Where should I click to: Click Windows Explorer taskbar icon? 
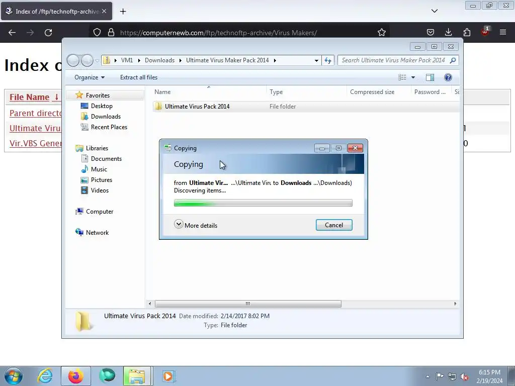pyautogui.click(x=137, y=376)
